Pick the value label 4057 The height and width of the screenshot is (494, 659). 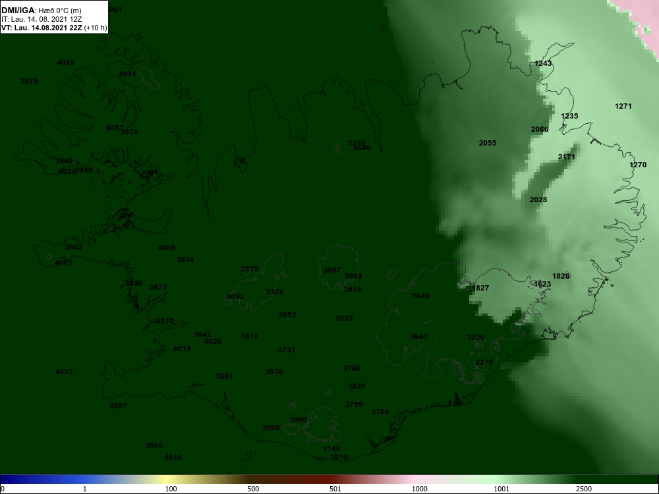pos(114,128)
